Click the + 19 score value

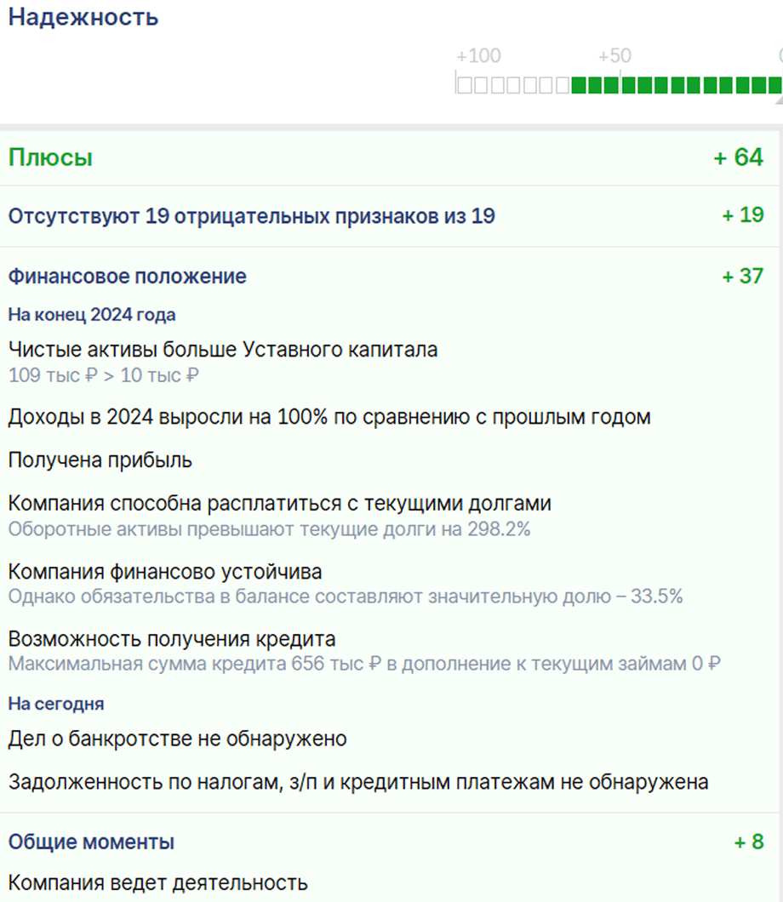pos(743,215)
